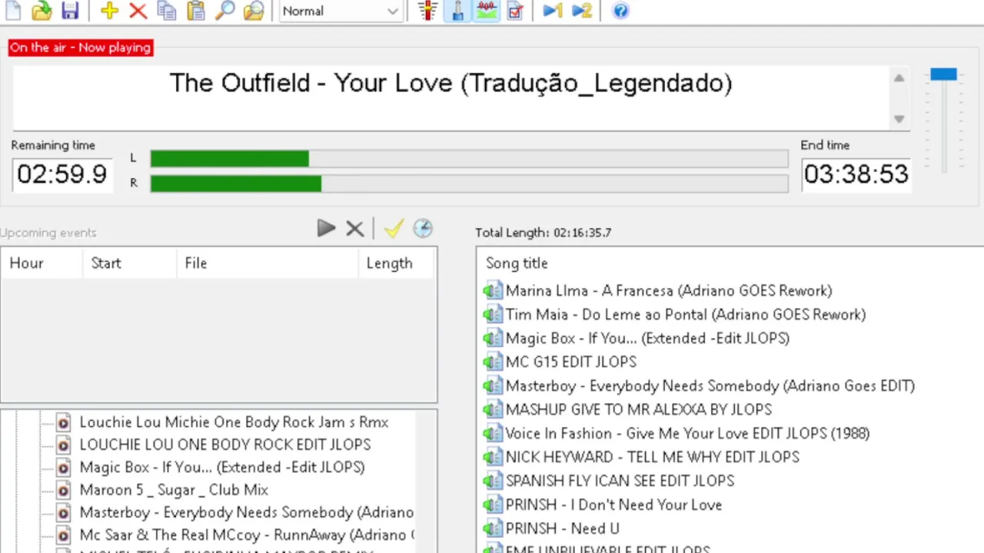Select file browser entry Magic Box - If You... (Extended -Edit JLOPS)
984x553 pixels.
pyautogui.click(x=221, y=467)
